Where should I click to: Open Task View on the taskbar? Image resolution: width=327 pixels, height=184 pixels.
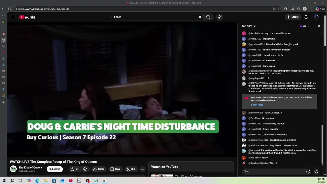coord(20,181)
